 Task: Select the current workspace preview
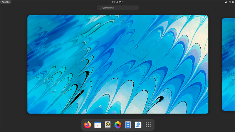[117, 64]
